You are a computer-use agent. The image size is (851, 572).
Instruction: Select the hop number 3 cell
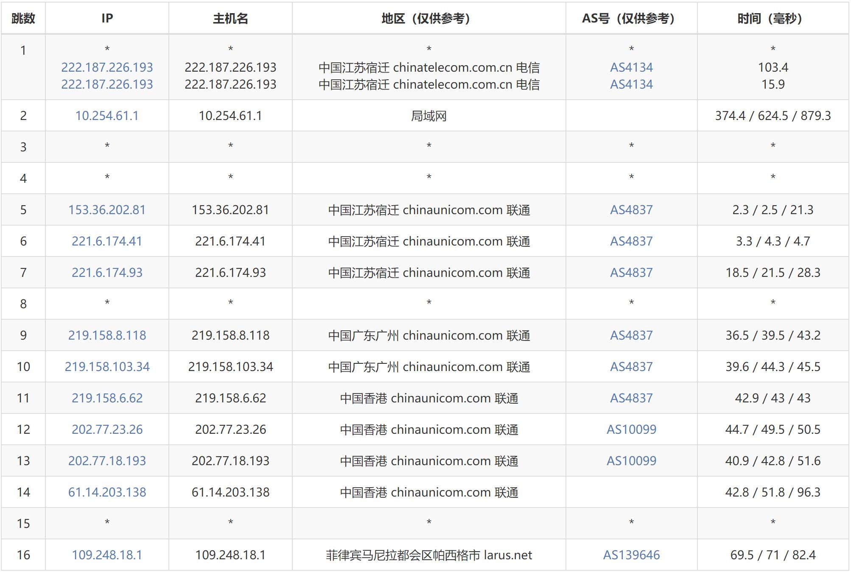tap(23, 147)
